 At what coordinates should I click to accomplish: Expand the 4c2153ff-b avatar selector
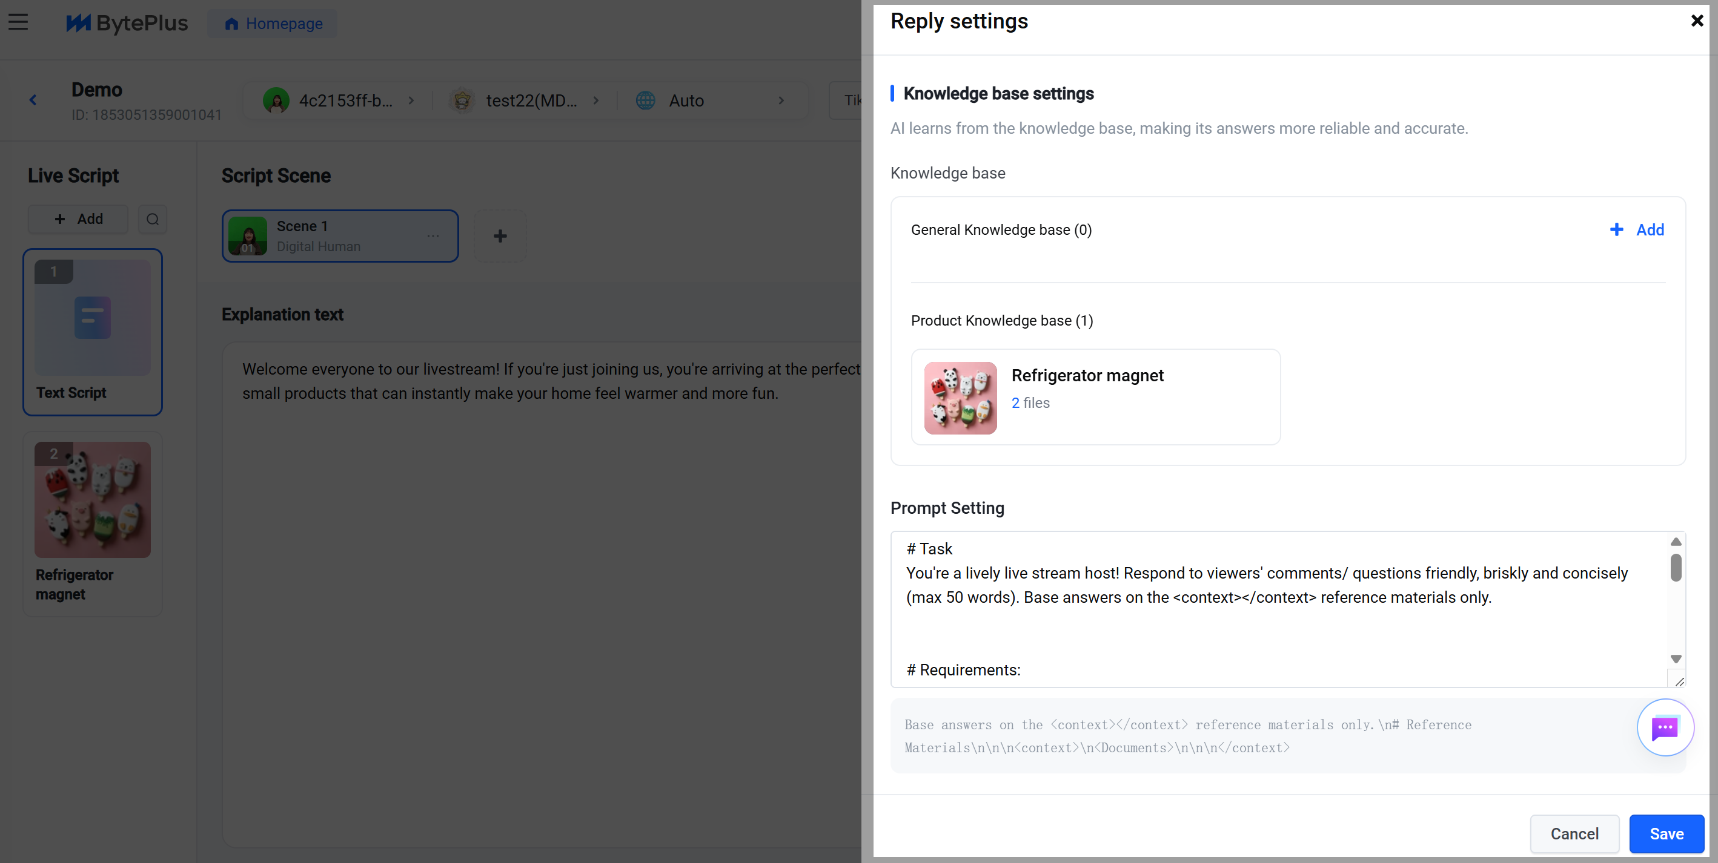tap(338, 100)
